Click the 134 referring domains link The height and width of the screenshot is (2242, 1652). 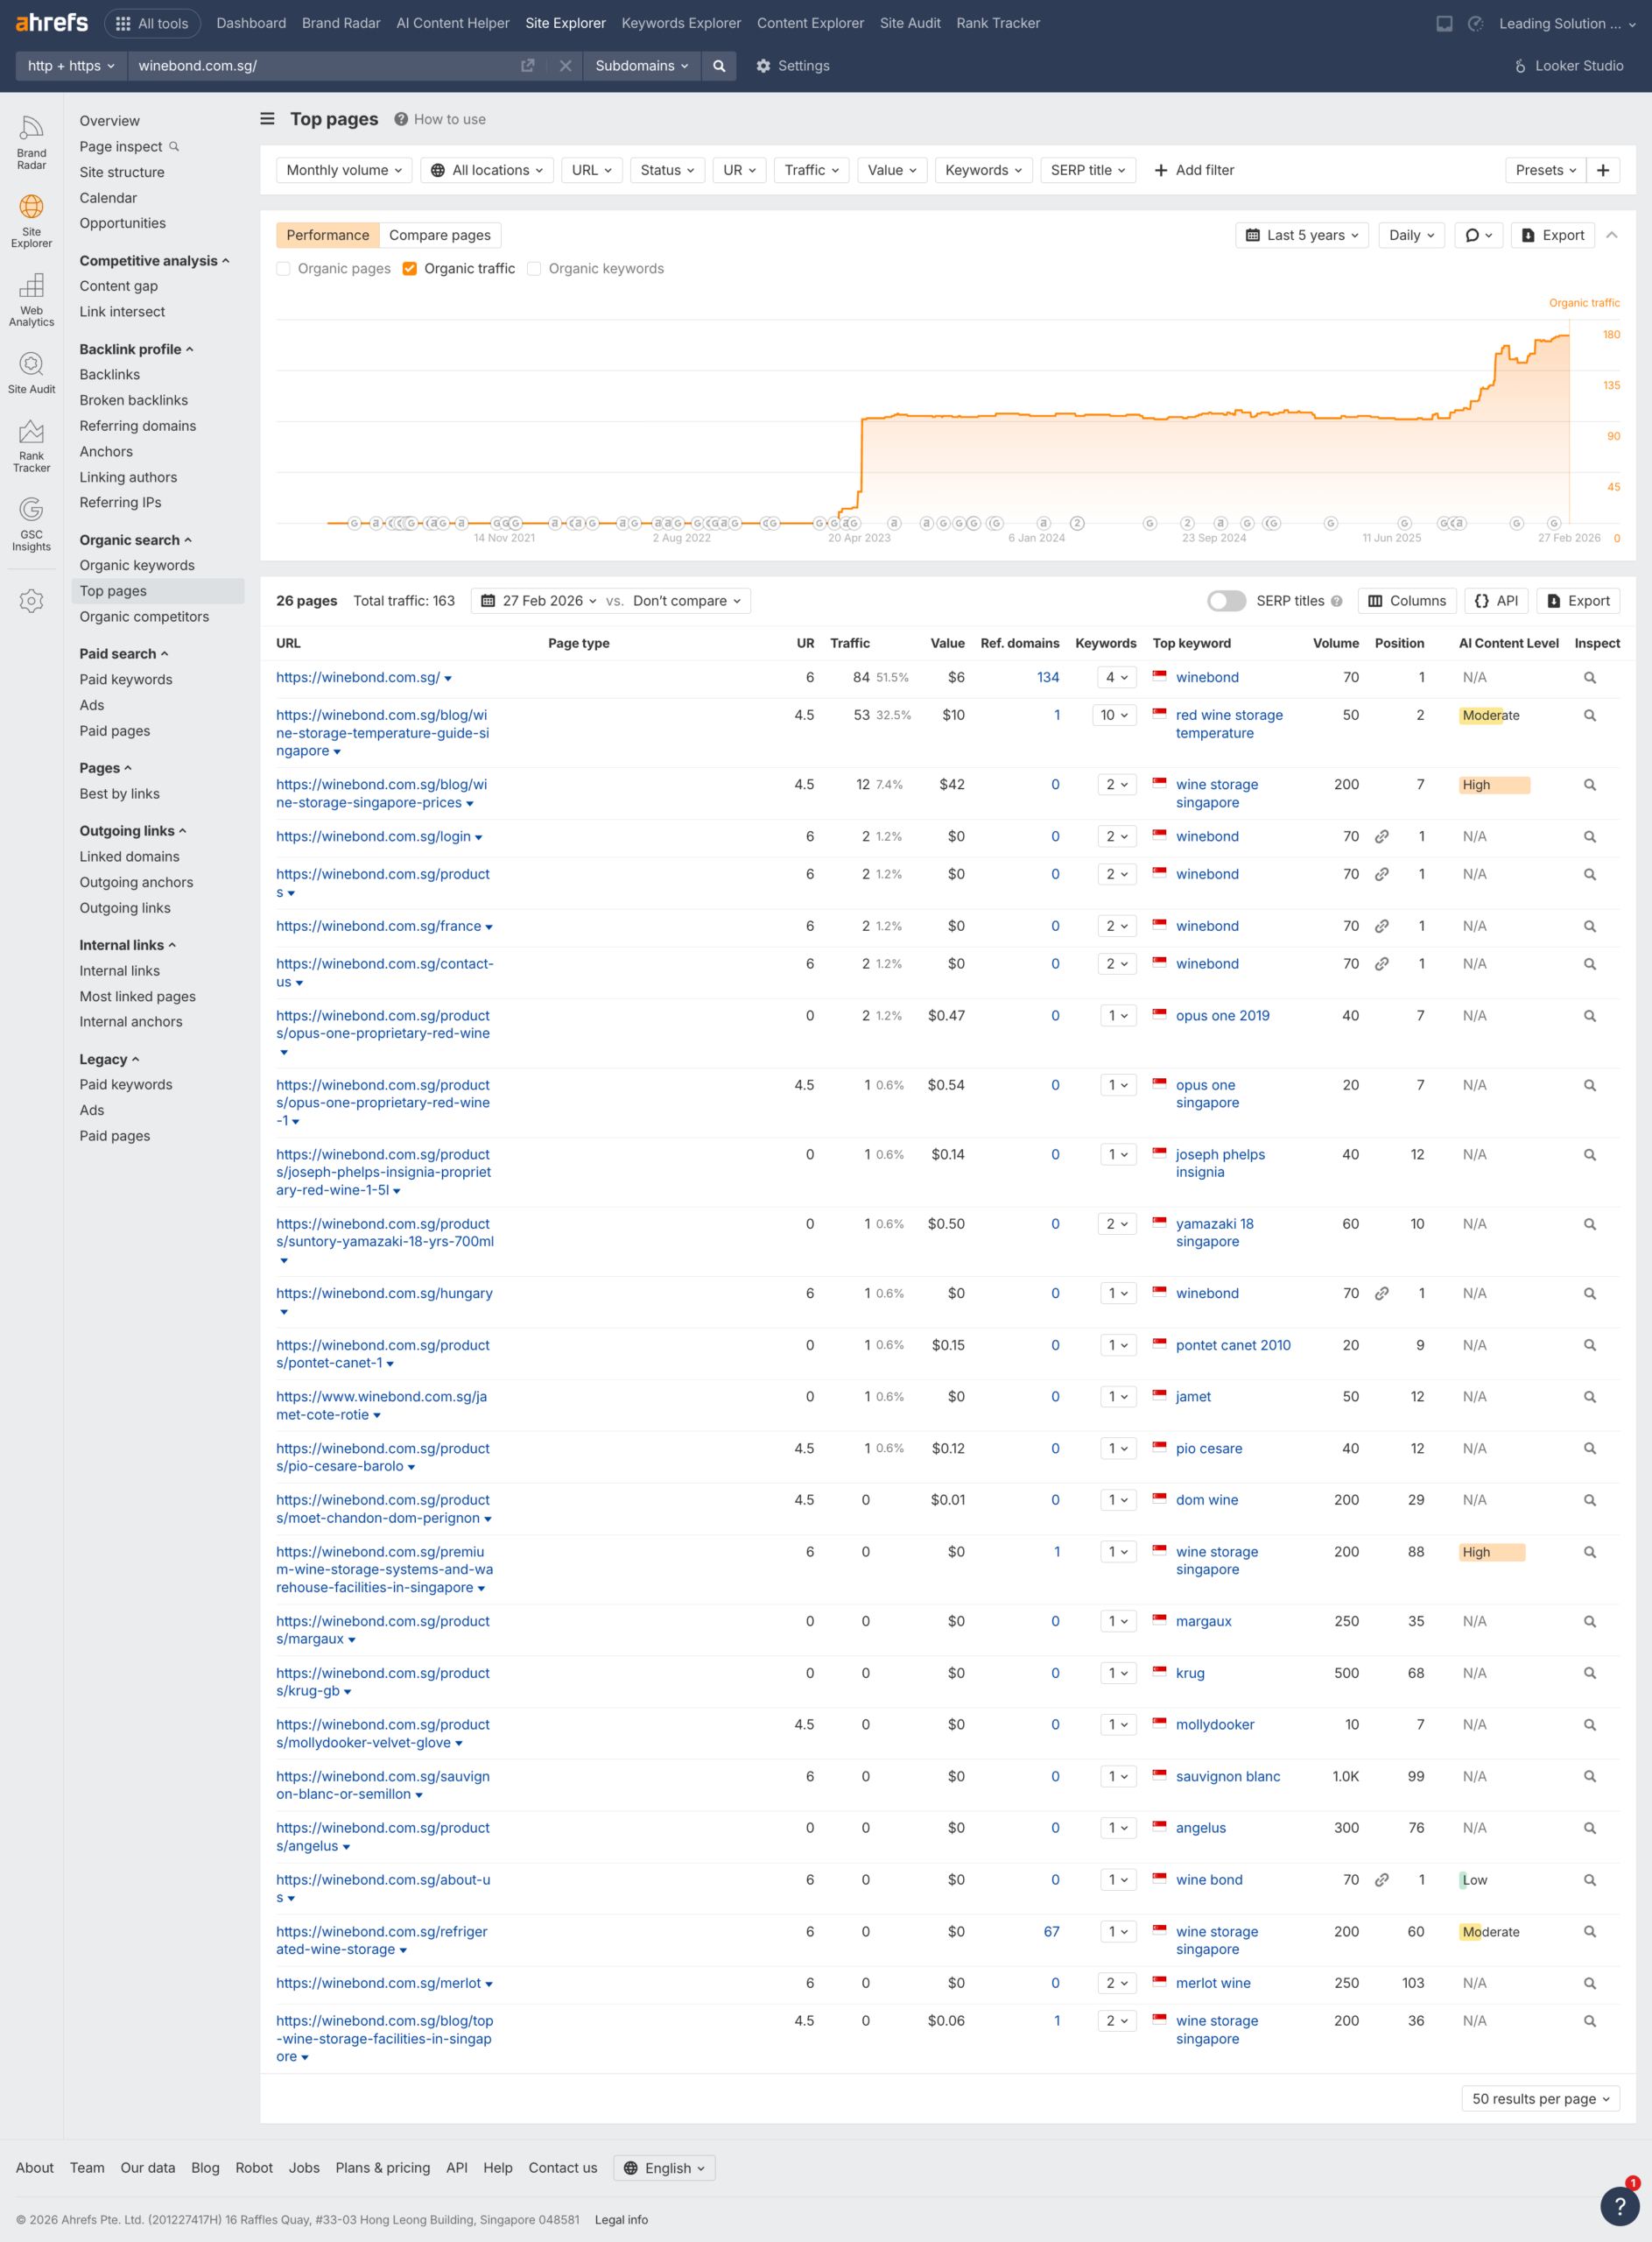point(1047,677)
